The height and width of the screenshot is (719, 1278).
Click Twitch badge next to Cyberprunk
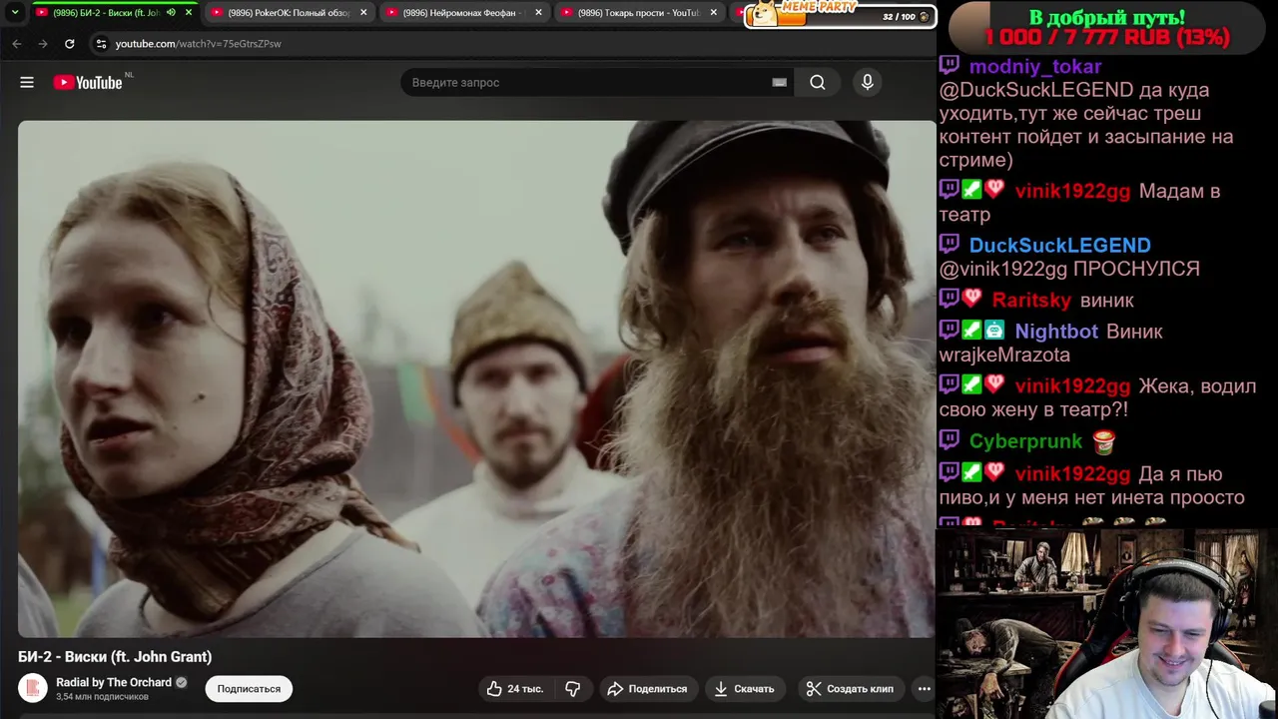(x=950, y=440)
